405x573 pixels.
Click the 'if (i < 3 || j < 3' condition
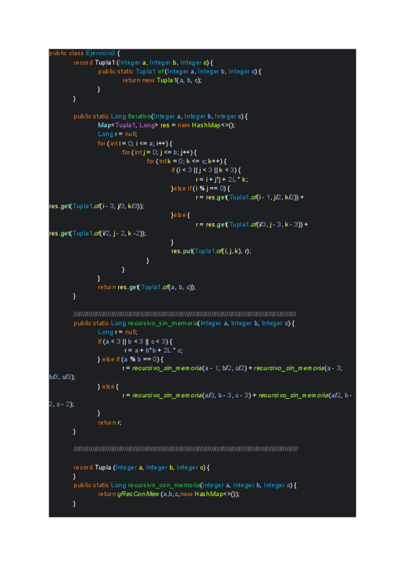206,170
